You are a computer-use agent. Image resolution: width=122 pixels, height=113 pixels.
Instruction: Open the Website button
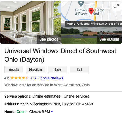[14, 69]
